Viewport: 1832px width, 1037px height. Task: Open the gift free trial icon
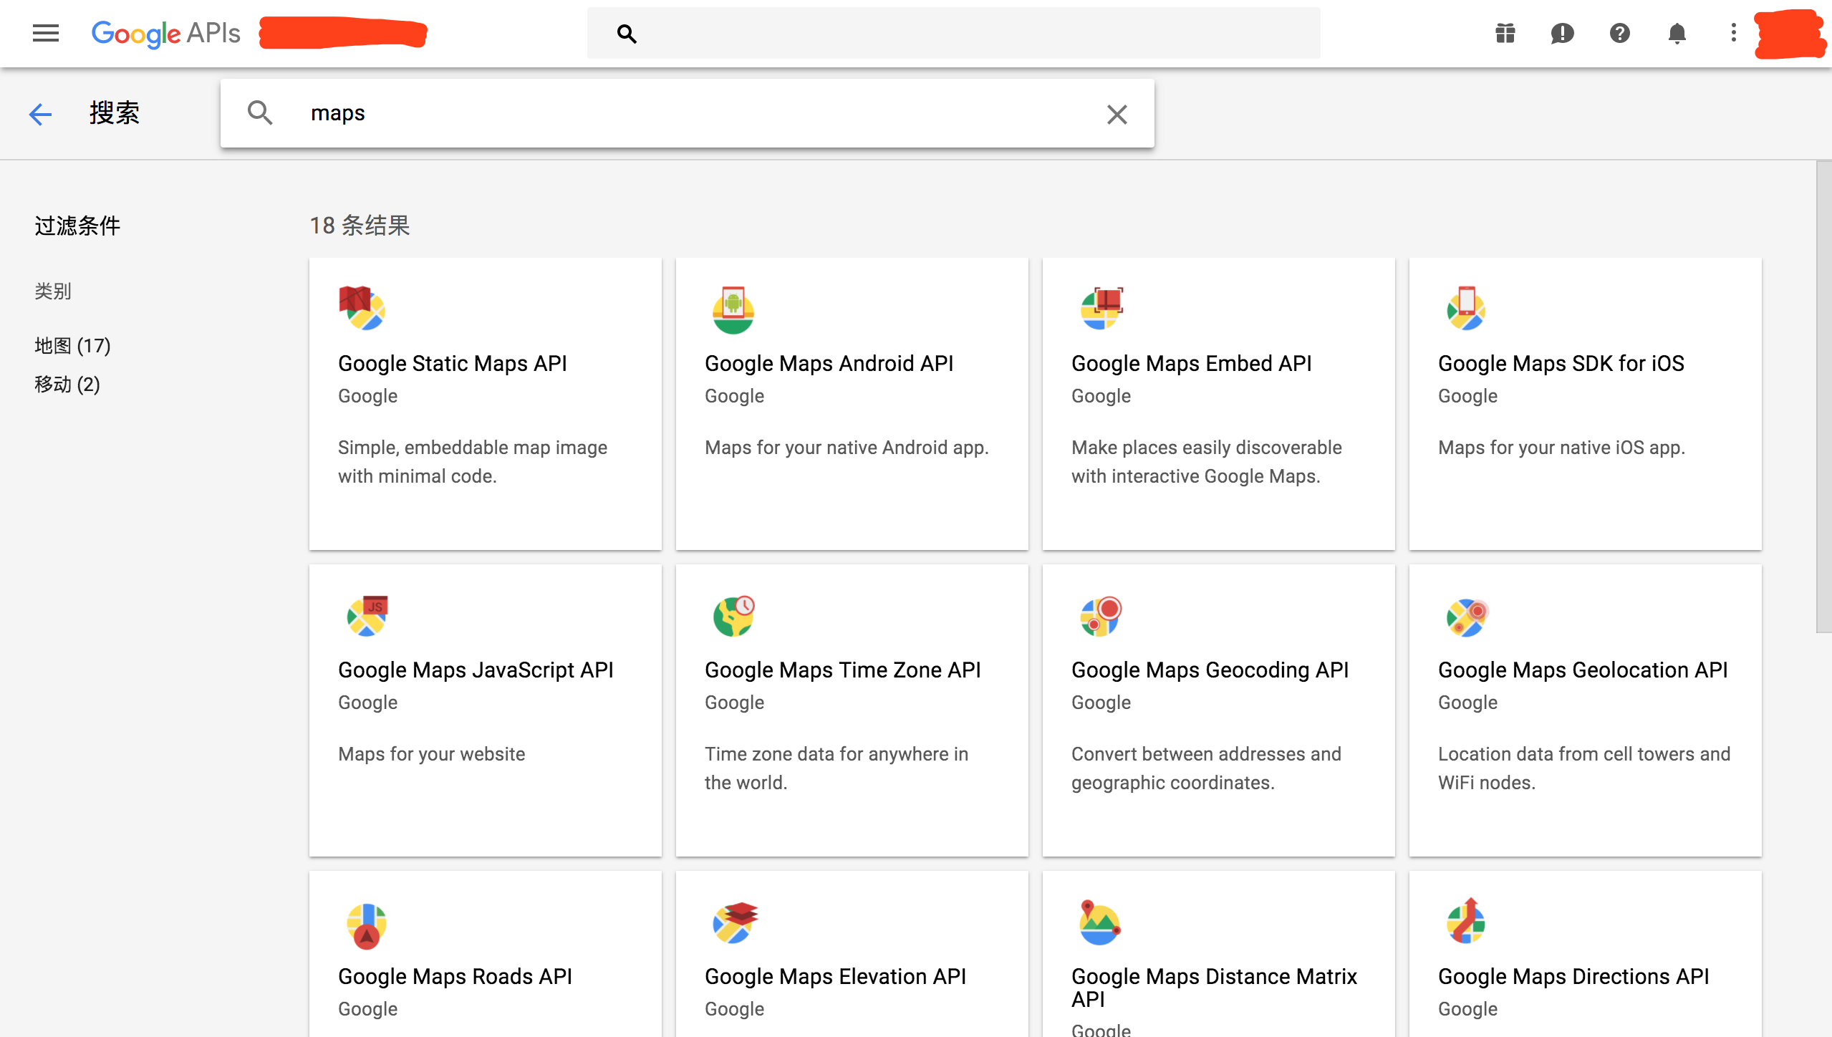(1505, 33)
